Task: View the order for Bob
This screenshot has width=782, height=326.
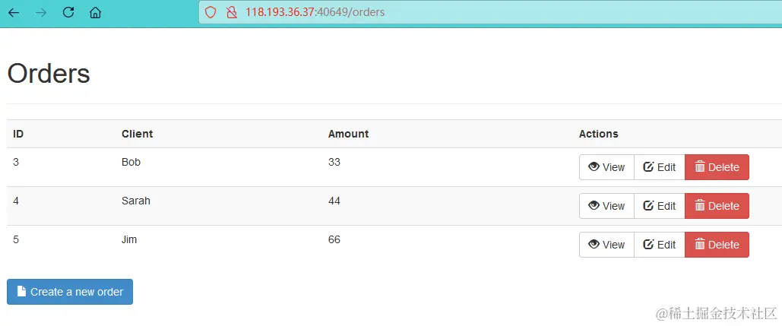Action: [606, 167]
